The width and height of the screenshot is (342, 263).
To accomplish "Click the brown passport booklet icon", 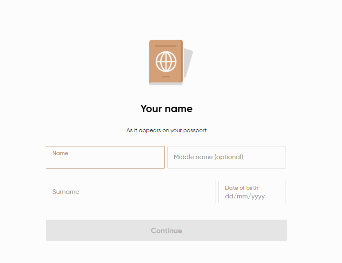I will (x=166, y=61).
